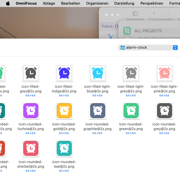Open the Ablage menu

click(49, 3)
